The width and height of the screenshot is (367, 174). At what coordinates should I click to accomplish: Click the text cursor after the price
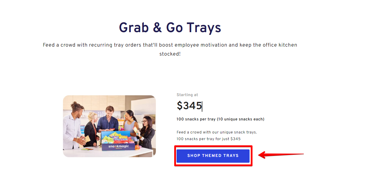(202, 106)
